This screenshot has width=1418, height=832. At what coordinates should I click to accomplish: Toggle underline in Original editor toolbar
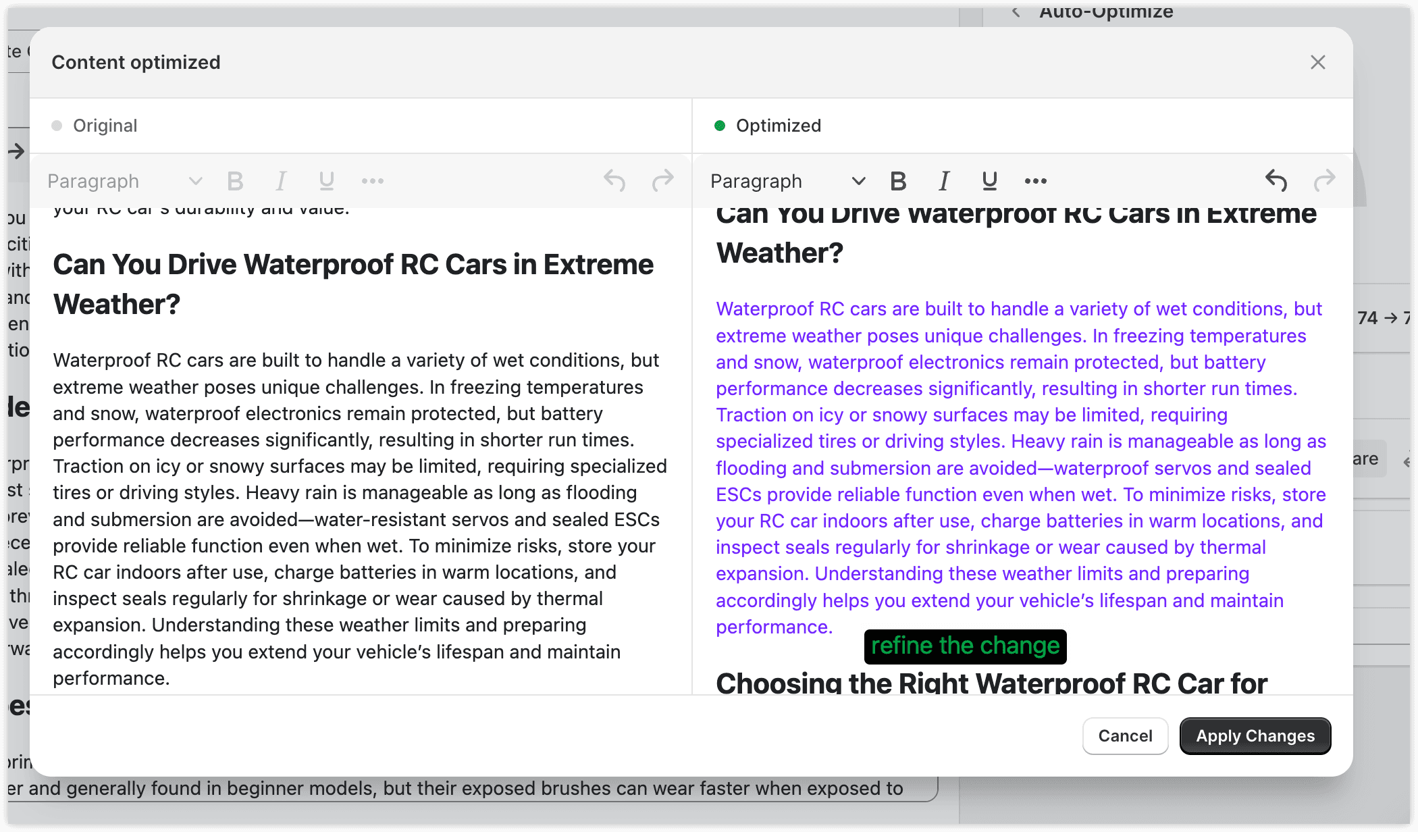(327, 181)
